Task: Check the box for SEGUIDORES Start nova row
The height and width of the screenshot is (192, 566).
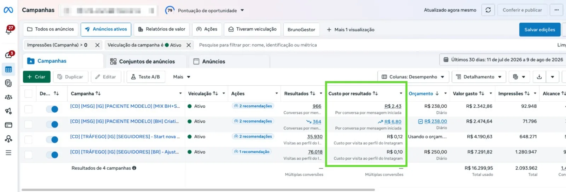Action: tap(28, 140)
